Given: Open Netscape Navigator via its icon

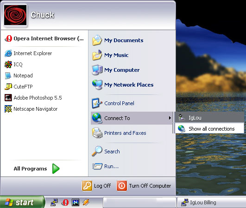Looking at the screenshot, I should coord(8,109).
